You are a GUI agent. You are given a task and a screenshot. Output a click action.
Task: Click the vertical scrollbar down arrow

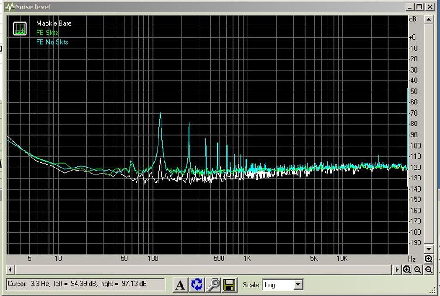pos(428,249)
